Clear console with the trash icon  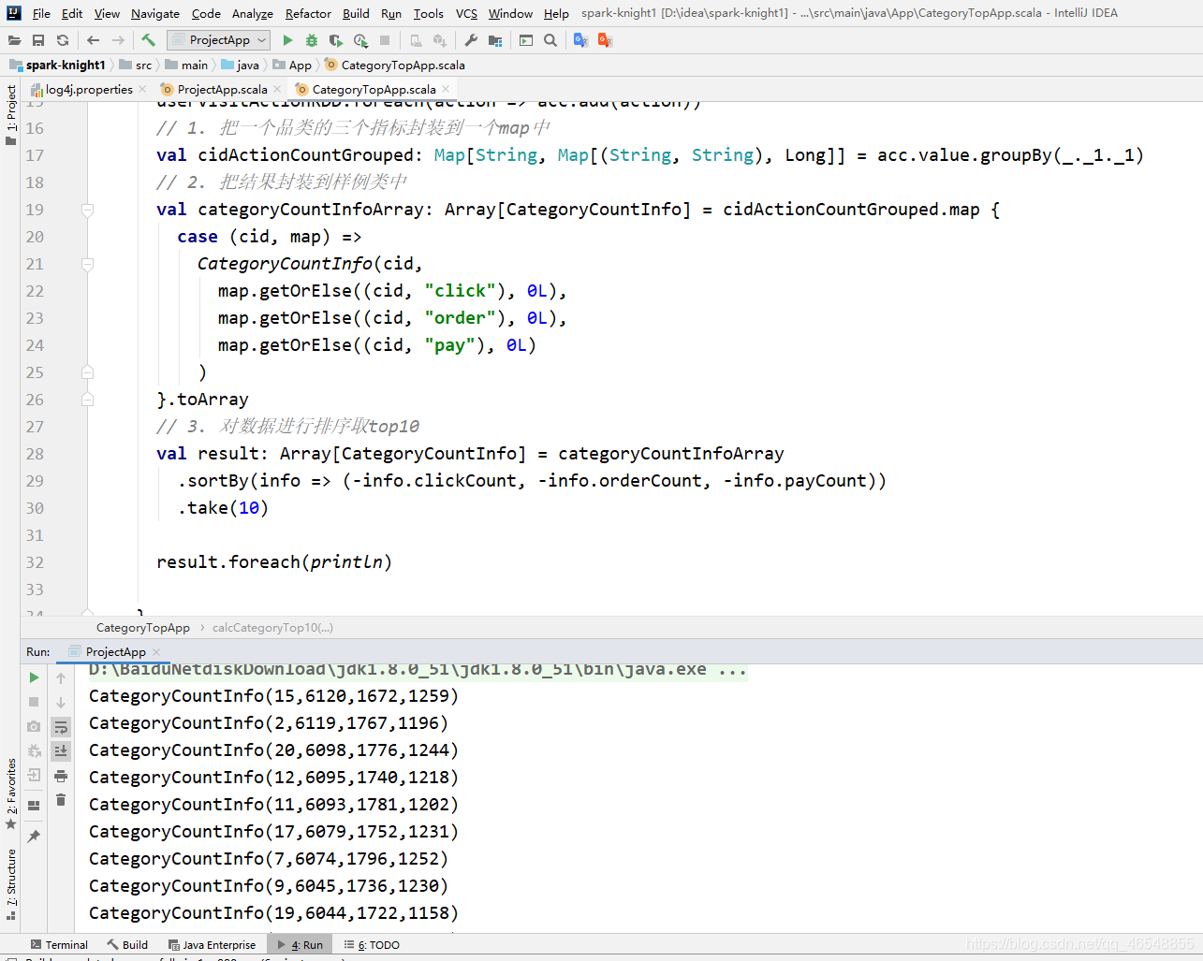tap(61, 800)
